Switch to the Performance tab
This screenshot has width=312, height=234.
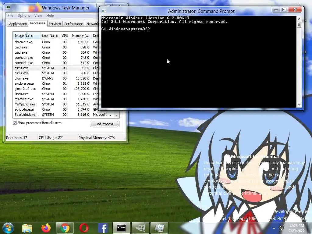(74, 24)
